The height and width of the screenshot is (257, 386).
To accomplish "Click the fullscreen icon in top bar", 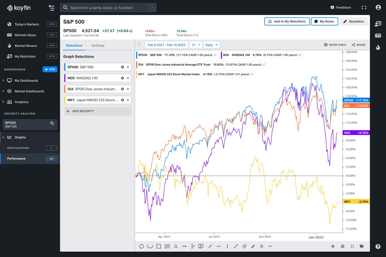I will click(x=364, y=7).
